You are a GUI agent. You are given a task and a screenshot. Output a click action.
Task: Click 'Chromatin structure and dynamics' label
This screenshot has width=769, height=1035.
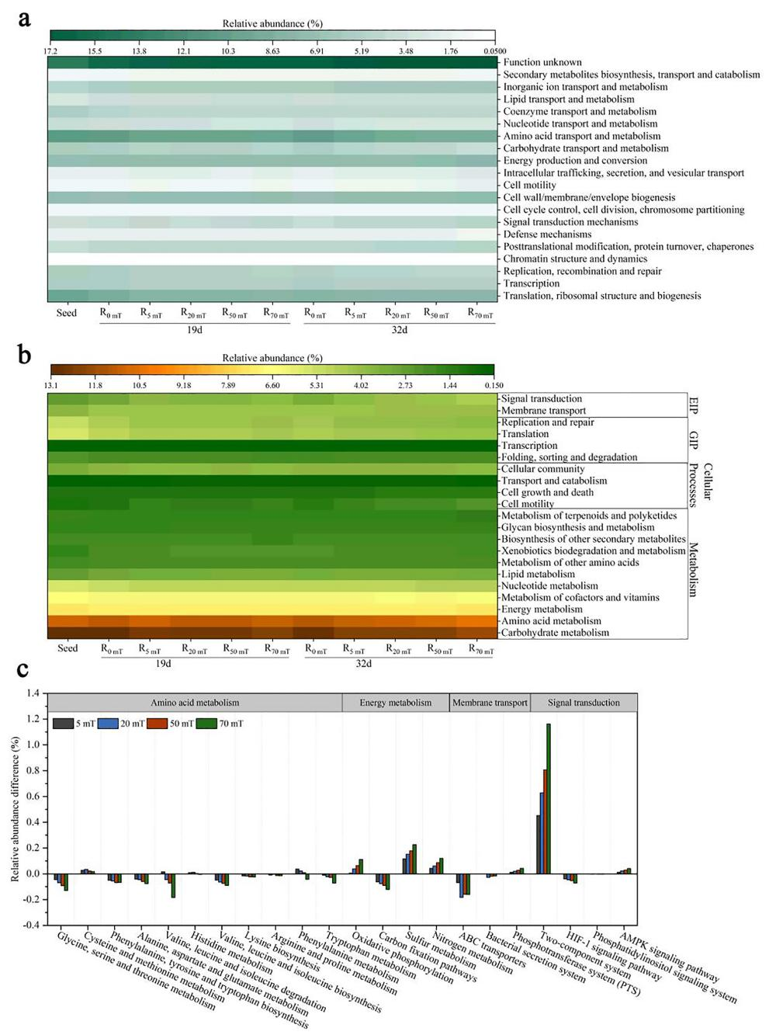click(575, 259)
